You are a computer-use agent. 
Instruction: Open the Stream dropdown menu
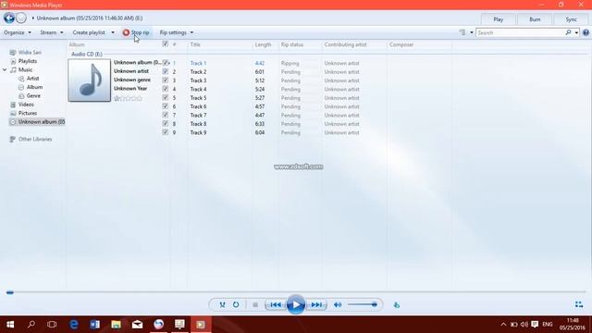(52, 32)
